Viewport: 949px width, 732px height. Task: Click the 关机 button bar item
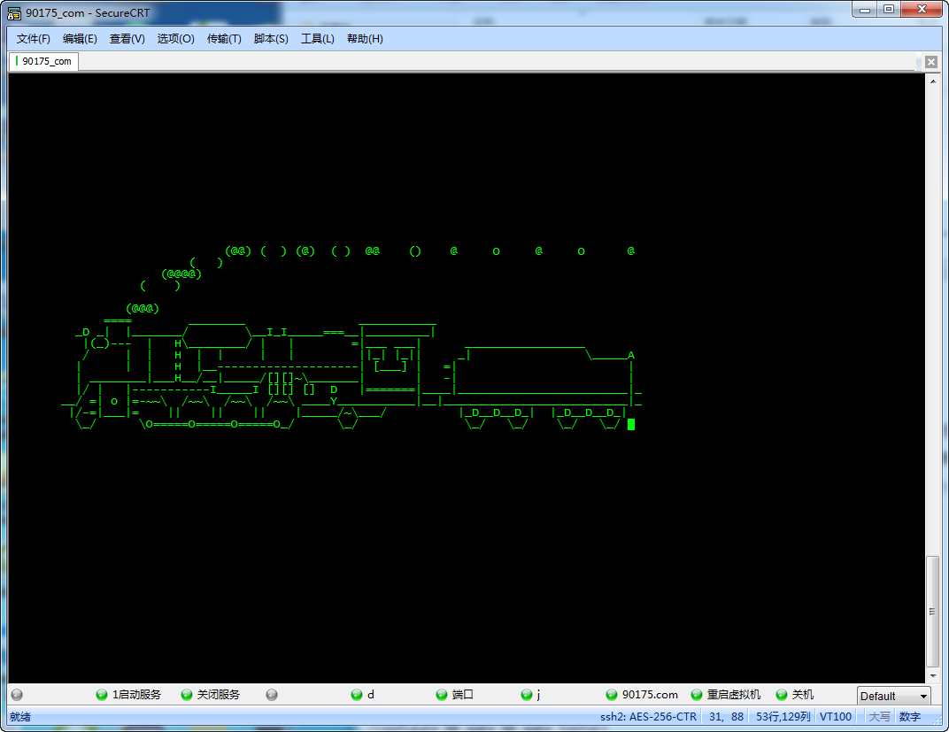point(795,695)
